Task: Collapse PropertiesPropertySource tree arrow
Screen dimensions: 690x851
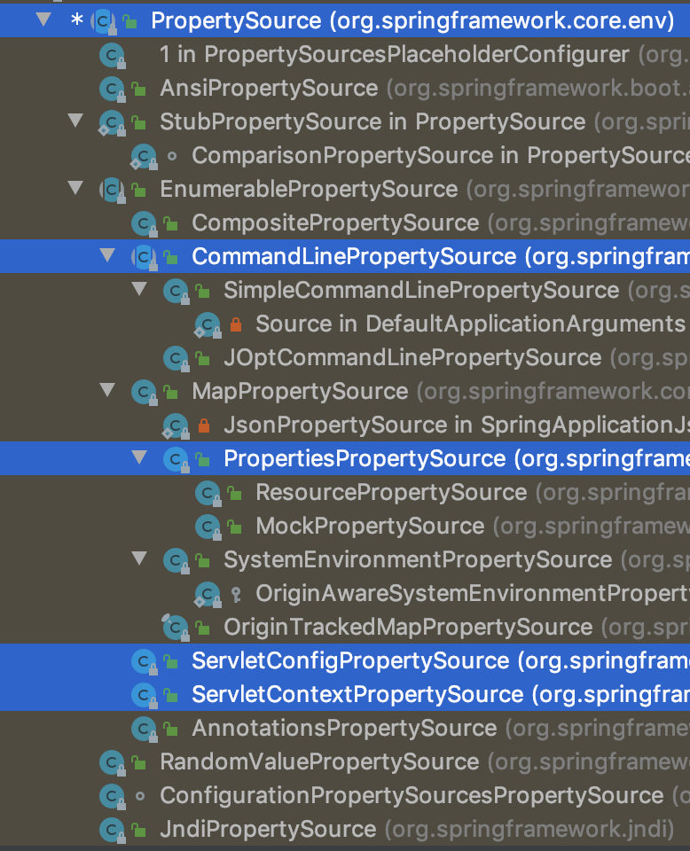Action: [x=139, y=457]
